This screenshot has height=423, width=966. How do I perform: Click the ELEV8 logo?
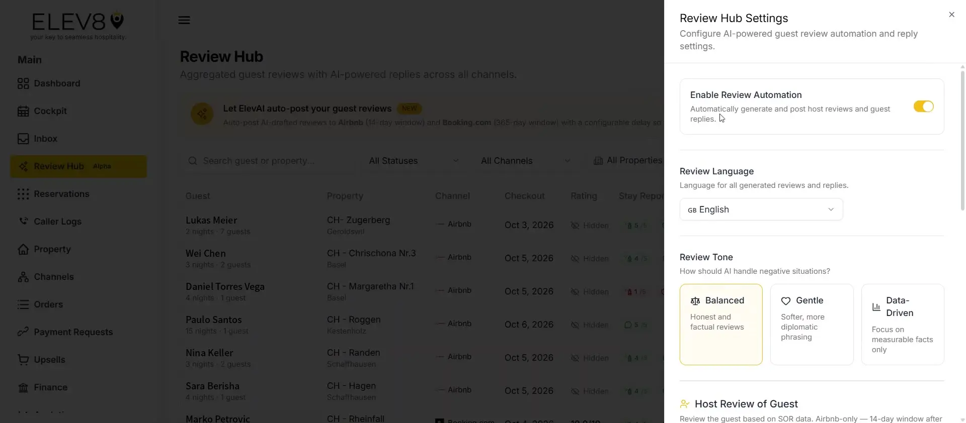(x=78, y=25)
